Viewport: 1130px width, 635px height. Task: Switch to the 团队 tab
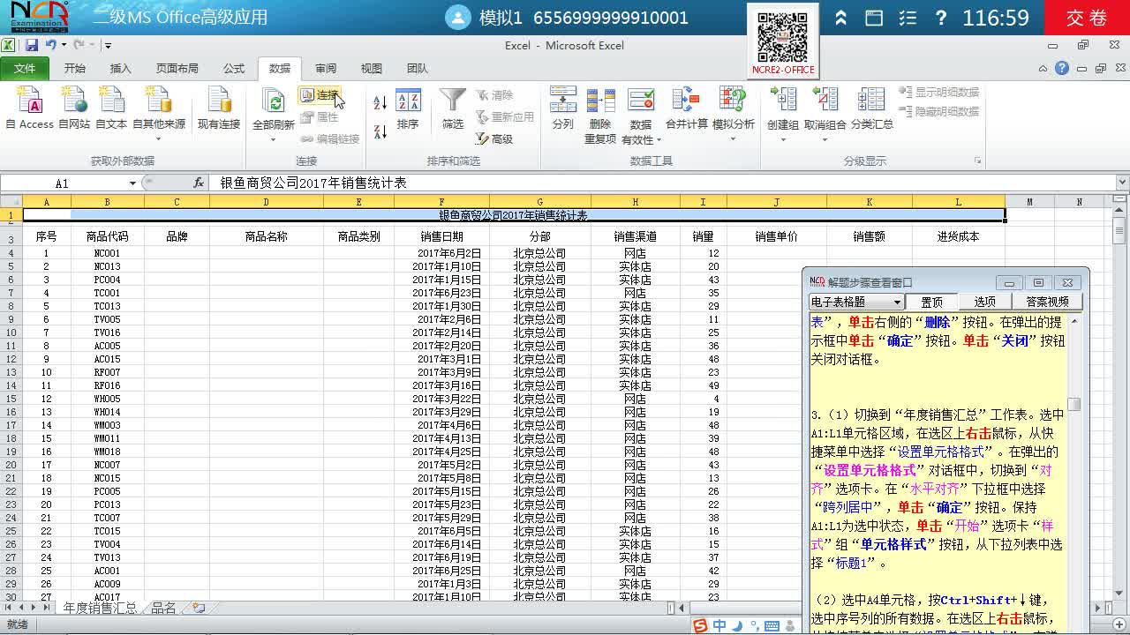[x=418, y=68]
